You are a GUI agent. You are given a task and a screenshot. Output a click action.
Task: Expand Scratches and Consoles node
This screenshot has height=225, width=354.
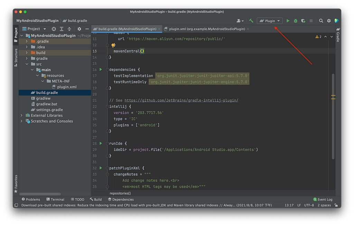[22, 121]
